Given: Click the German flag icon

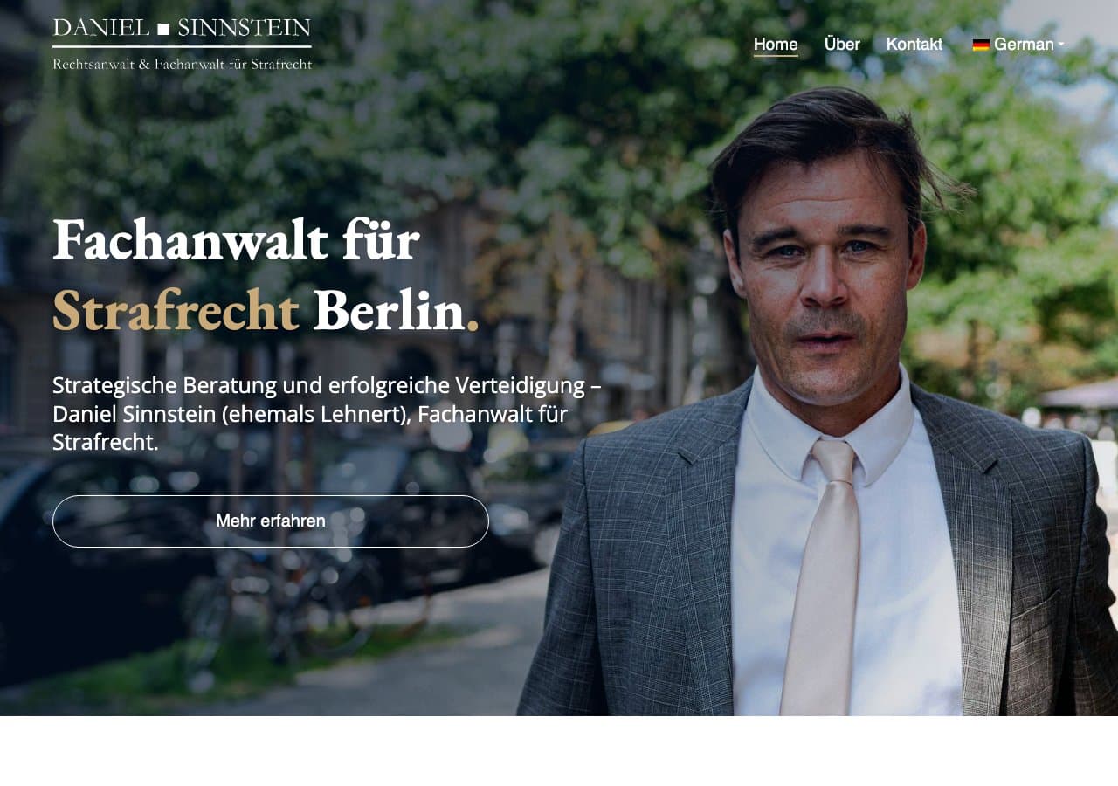Looking at the screenshot, I should point(981,45).
